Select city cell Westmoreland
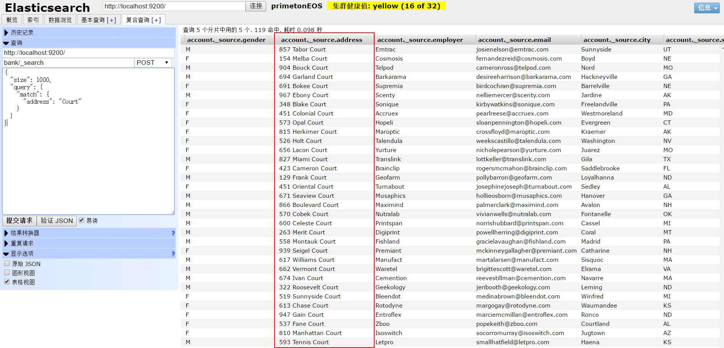This screenshot has width=724, height=348. point(602,114)
